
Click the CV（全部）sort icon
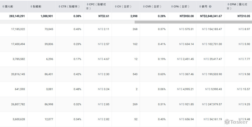pos(115,7)
